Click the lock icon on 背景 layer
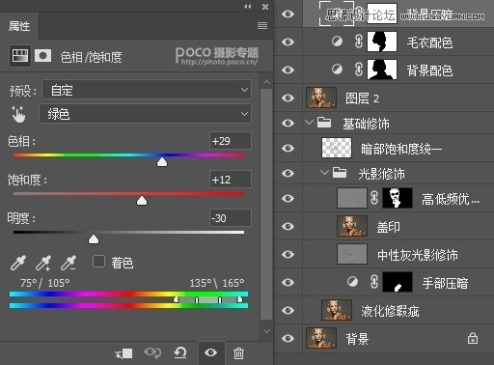This screenshot has width=494, height=365. pos(473,338)
